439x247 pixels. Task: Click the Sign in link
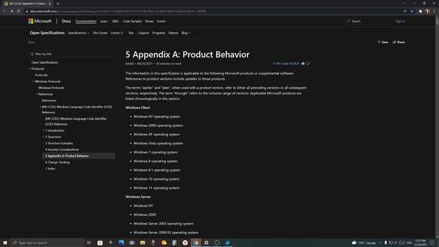click(x=400, y=21)
